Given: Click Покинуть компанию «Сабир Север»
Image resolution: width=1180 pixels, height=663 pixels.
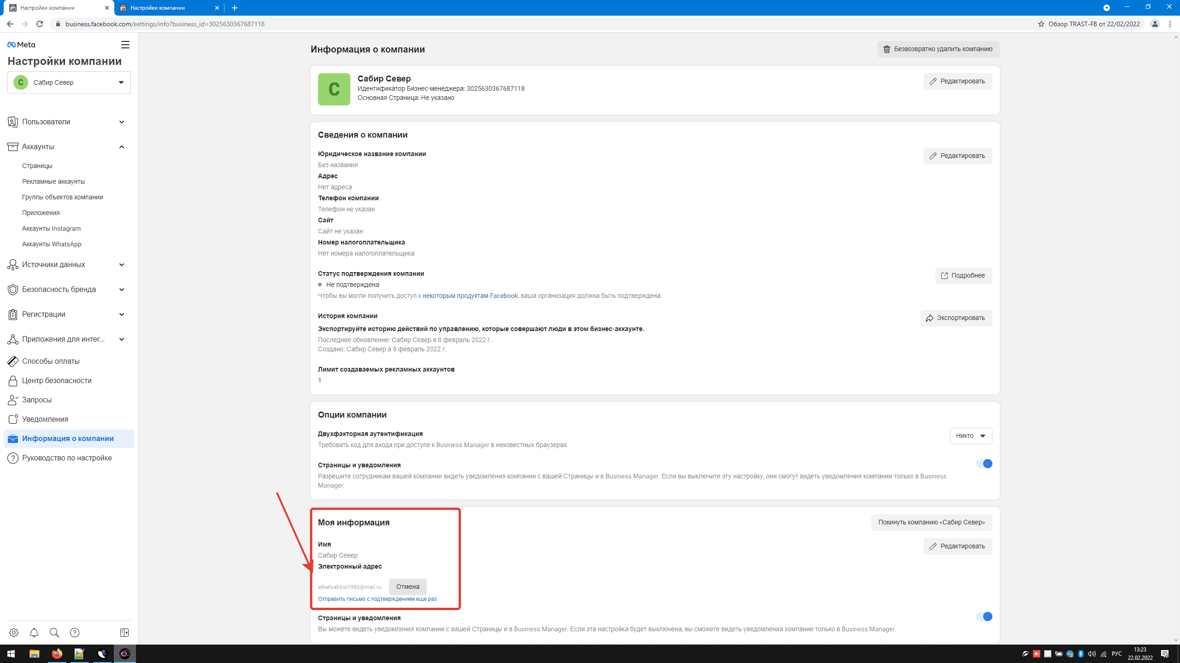Looking at the screenshot, I should [x=932, y=523].
